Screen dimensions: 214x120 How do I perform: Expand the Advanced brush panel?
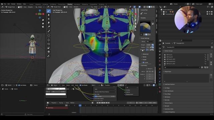pyautogui.click(x=145, y=54)
